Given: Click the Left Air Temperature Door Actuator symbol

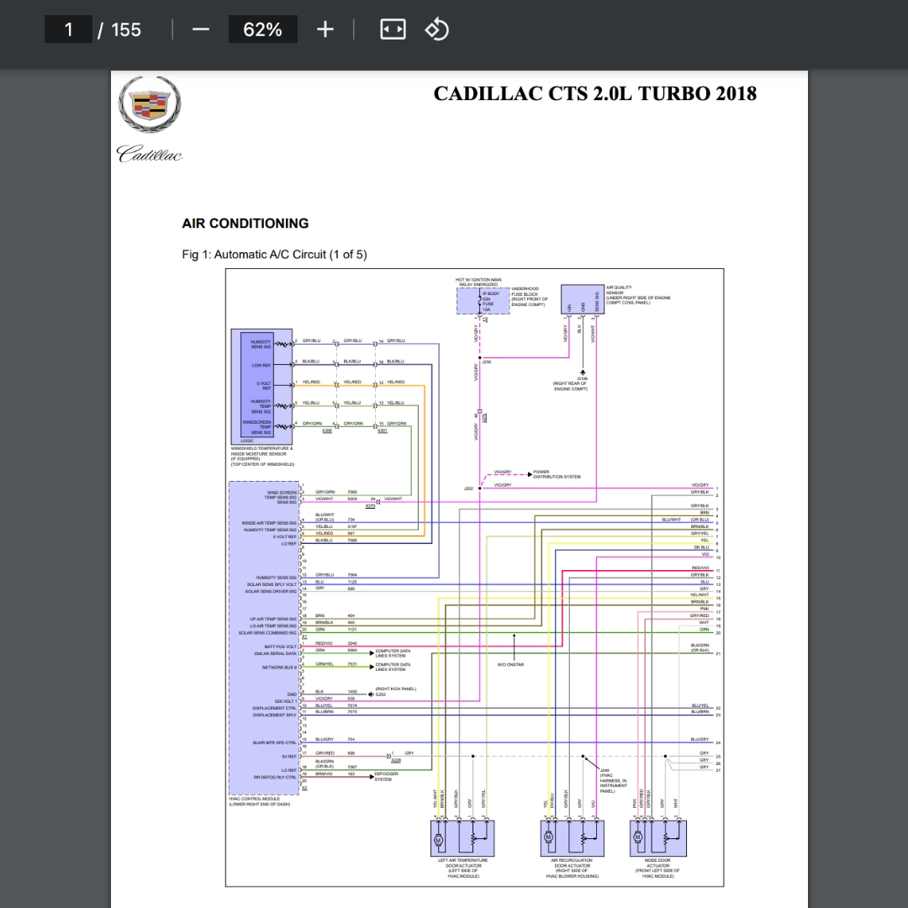Looking at the screenshot, I should click(462, 838).
